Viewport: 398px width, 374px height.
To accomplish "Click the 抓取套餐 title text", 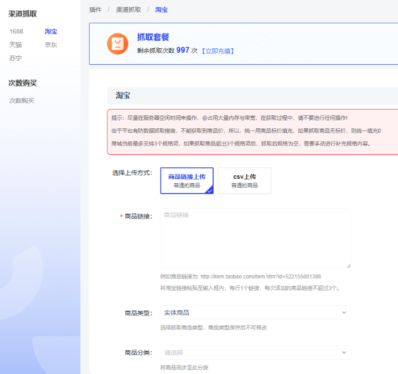I will pyautogui.click(x=153, y=37).
